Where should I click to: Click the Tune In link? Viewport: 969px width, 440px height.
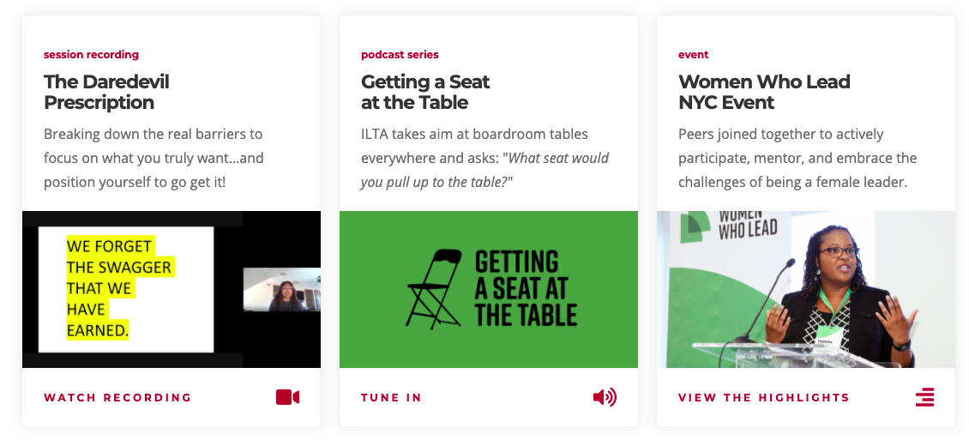[391, 398]
